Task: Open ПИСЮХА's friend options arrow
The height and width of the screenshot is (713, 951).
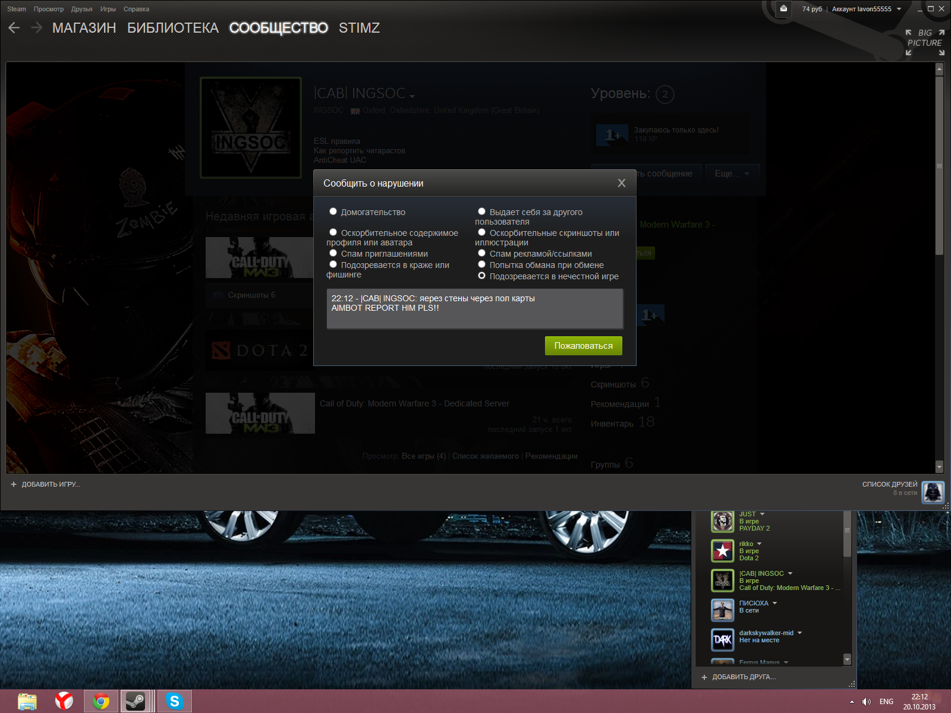Action: [774, 603]
